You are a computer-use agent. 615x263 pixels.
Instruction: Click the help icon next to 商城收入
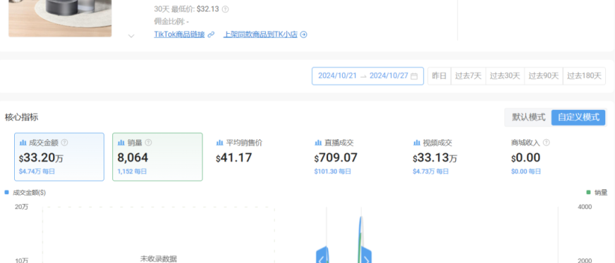click(x=546, y=143)
